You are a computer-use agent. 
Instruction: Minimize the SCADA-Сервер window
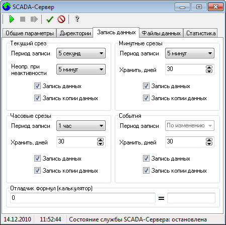pyautogui.click(x=182, y=7)
